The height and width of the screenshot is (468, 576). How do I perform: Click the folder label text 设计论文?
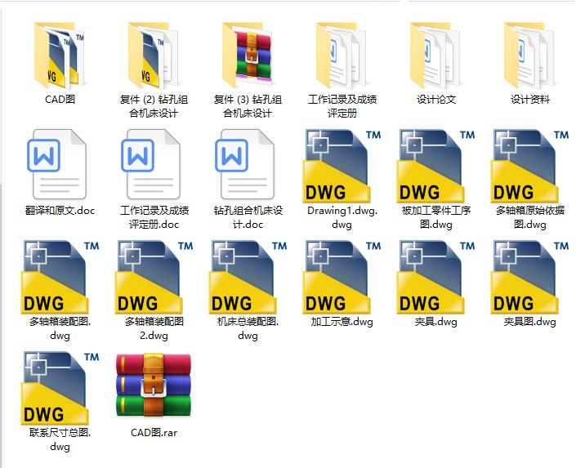(436, 99)
